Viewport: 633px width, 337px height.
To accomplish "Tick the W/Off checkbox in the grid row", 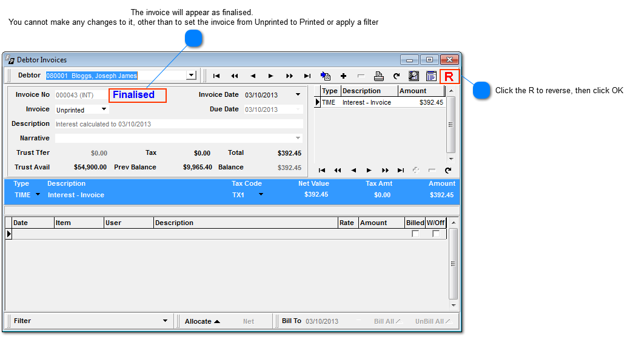I will [436, 234].
